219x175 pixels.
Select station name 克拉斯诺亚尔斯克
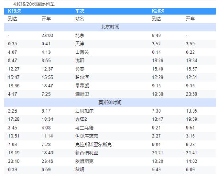[93, 144]
